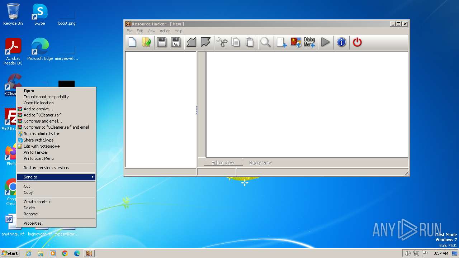Open the View menu
The height and width of the screenshot is (258, 459).
(151, 31)
